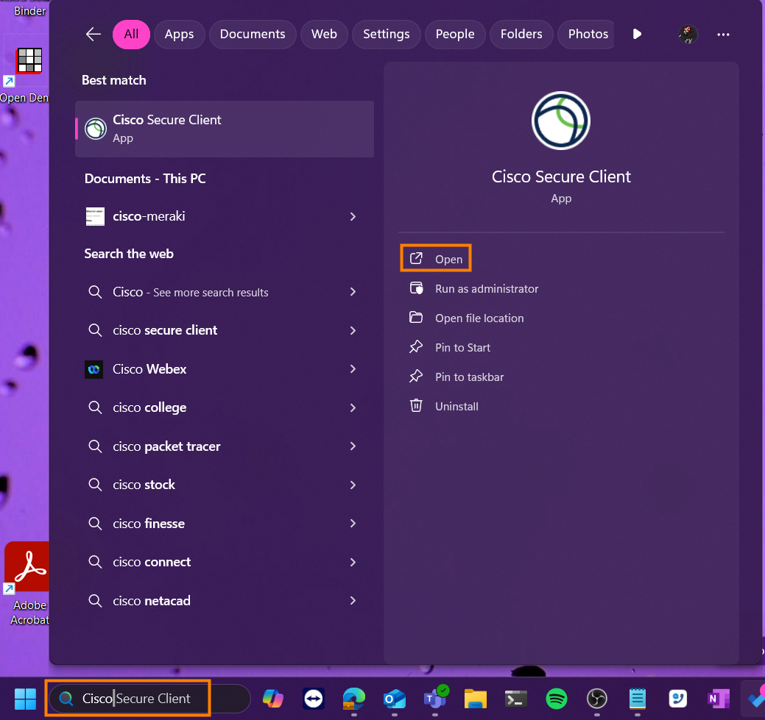This screenshot has height=720, width=765.
Task: Choose Open file location
Action: pyautogui.click(x=467, y=318)
